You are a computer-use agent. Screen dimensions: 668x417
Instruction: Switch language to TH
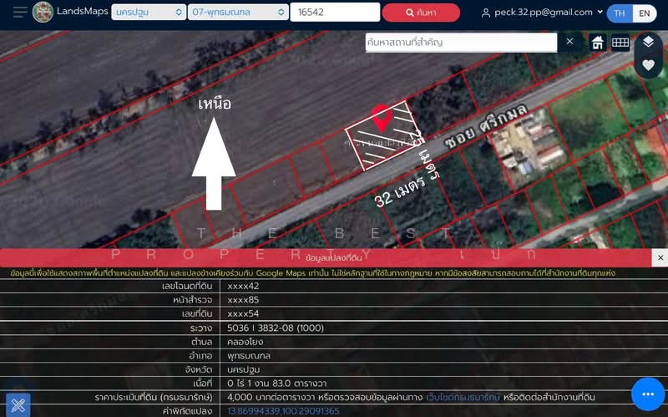pos(620,13)
